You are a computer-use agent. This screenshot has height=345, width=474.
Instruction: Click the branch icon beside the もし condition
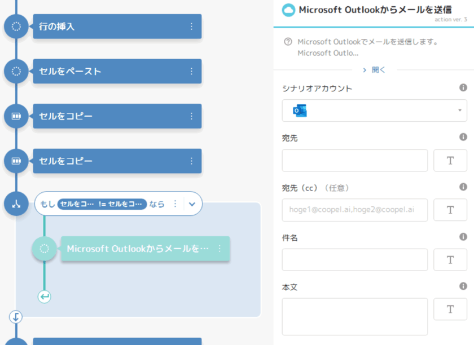16,204
